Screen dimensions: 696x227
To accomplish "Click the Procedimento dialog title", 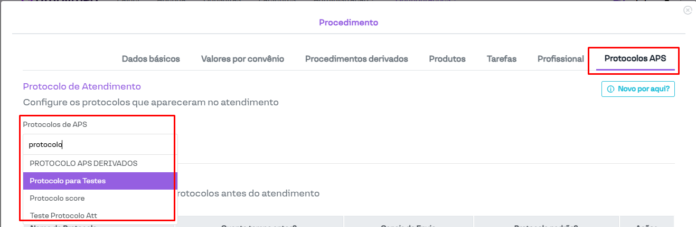I will [349, 23].
